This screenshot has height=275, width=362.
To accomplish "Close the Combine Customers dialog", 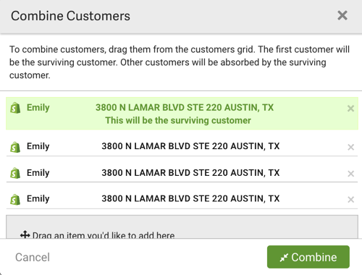I will tap(342, 16).
